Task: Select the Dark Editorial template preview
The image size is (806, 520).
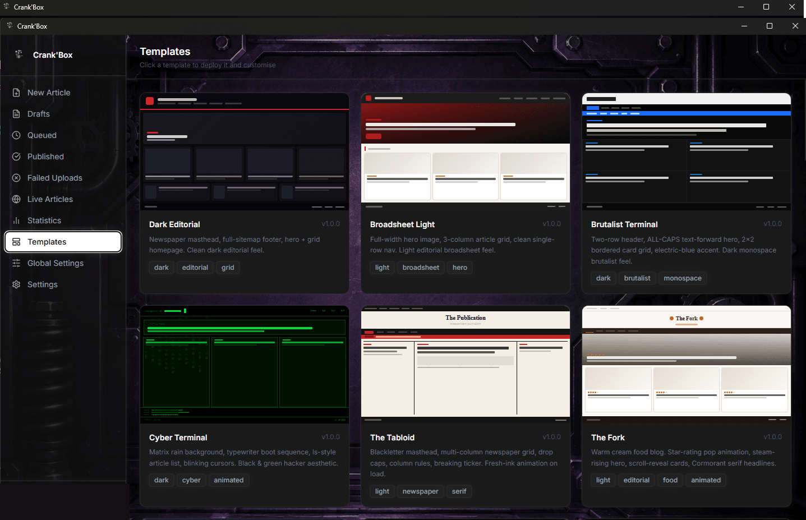Action: [245, 151]
